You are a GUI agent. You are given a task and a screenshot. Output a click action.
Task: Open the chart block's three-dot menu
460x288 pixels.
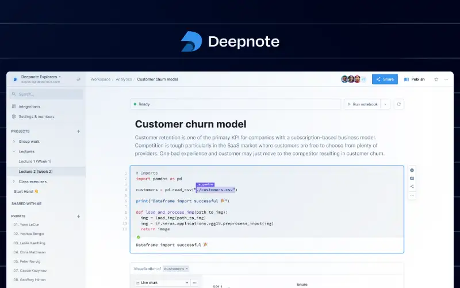[194, 283]
